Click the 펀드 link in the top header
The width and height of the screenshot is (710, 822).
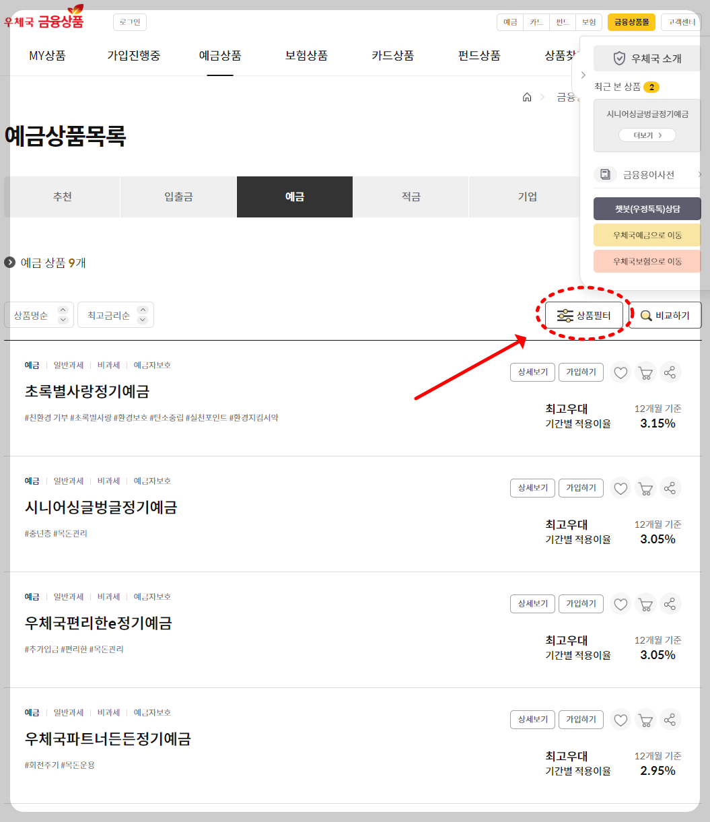pyautogui.click(x=563, y=22)
